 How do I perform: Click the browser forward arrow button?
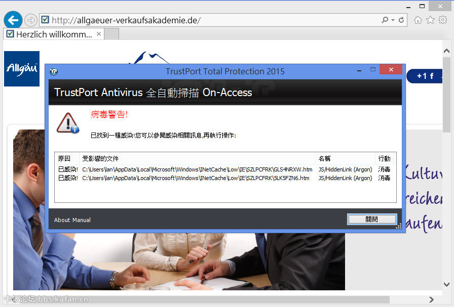31,20
